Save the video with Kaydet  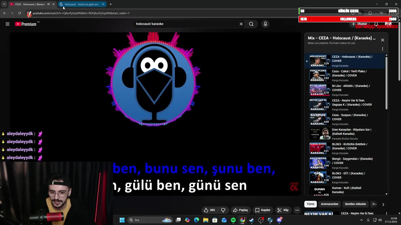263,210
